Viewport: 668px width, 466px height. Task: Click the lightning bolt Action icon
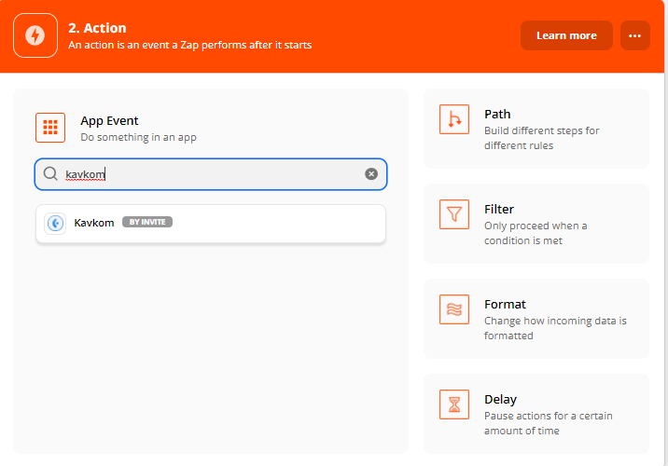pos(35,35)
